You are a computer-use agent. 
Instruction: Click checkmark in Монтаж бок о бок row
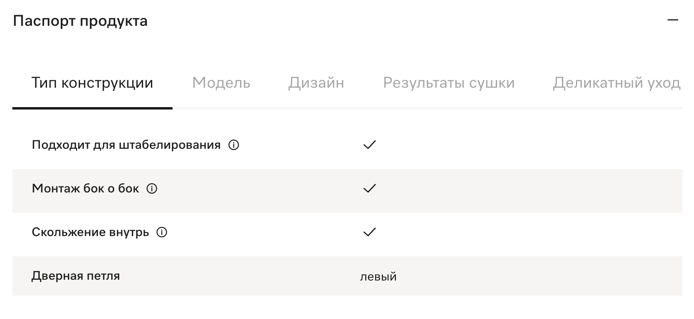click(369, 188)
